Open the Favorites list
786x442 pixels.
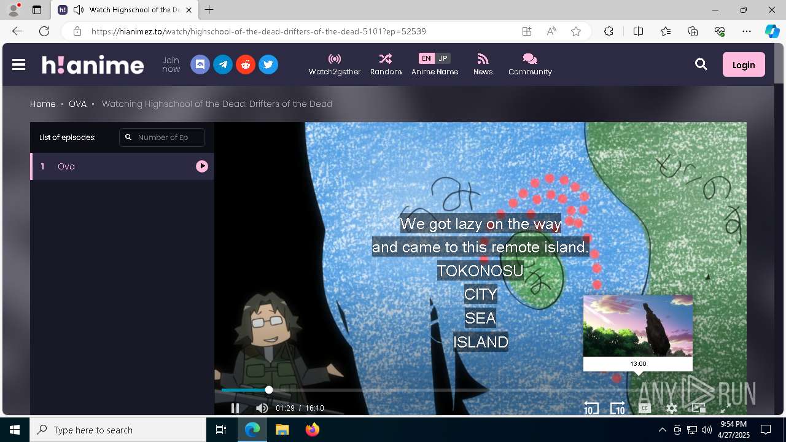coord(666,31)
